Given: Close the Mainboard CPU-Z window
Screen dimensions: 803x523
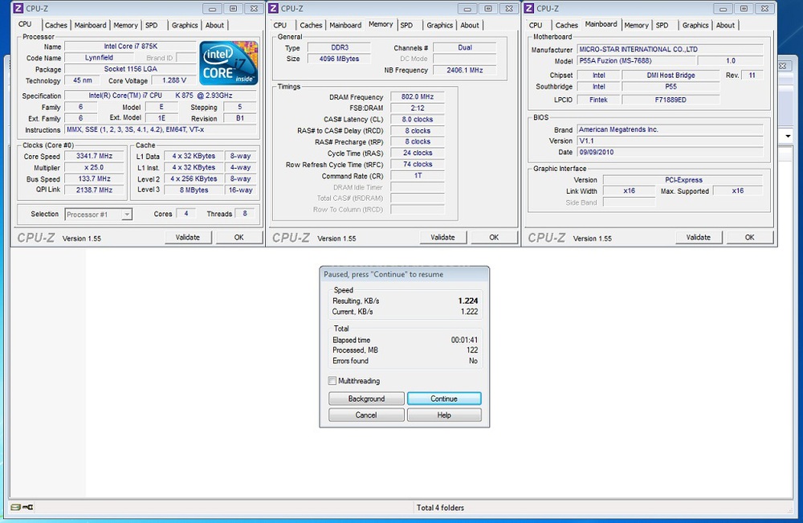Looking at the screenshot, I should (x=764, y=9).
